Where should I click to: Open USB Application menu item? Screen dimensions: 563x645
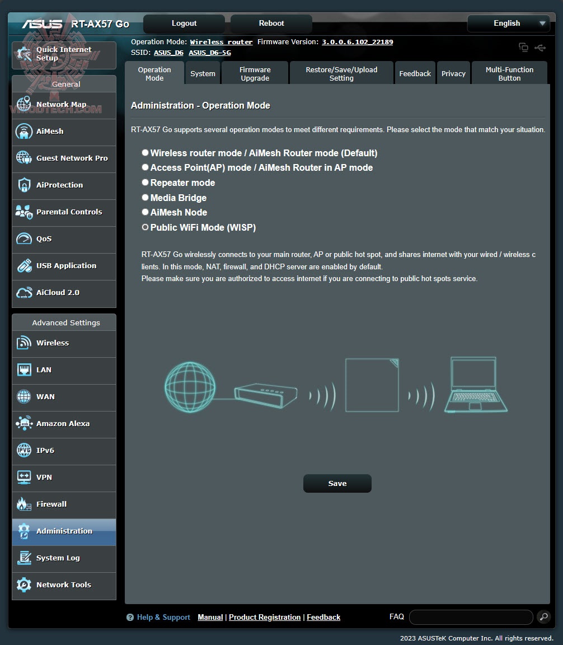(64, 266)
